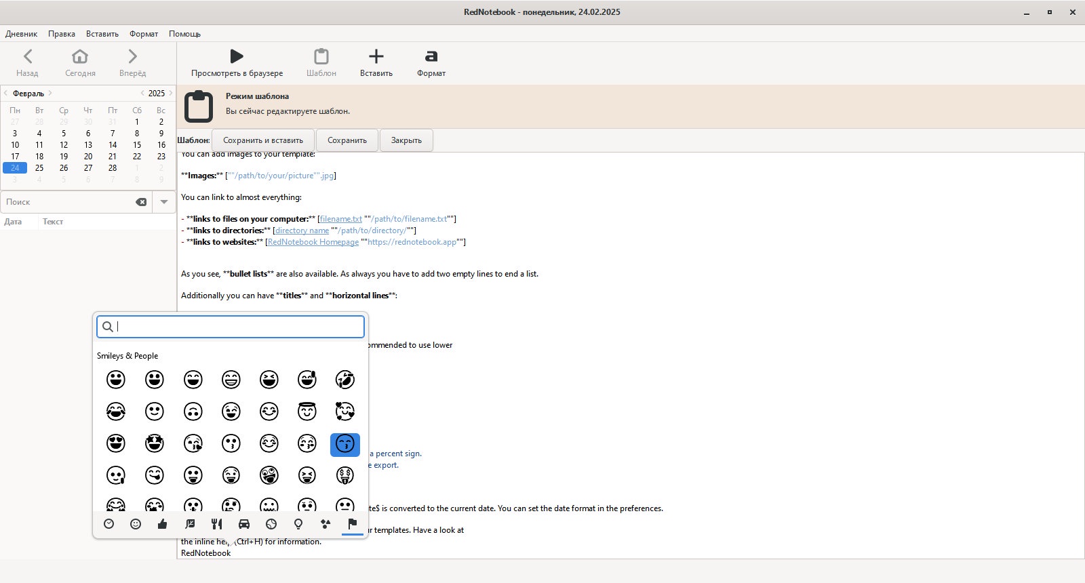
Task: Go back with the Назад arrow
Action: 27,62
